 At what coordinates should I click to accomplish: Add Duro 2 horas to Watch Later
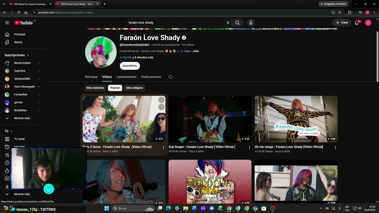pos(161,100)
